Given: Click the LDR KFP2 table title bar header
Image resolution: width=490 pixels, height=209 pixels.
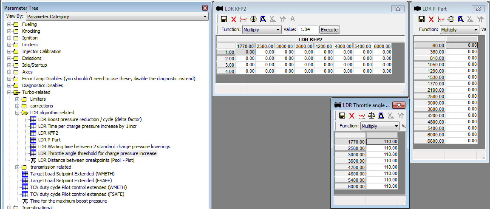Looking at the screenshot, I should click(x=310, y=40).
